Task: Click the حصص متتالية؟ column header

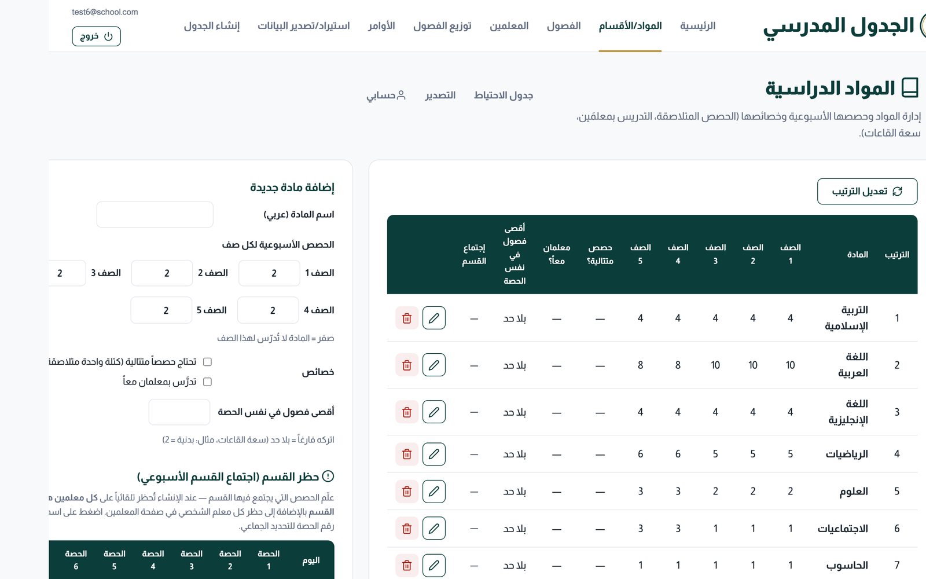Action: click(x=600, y=254)
